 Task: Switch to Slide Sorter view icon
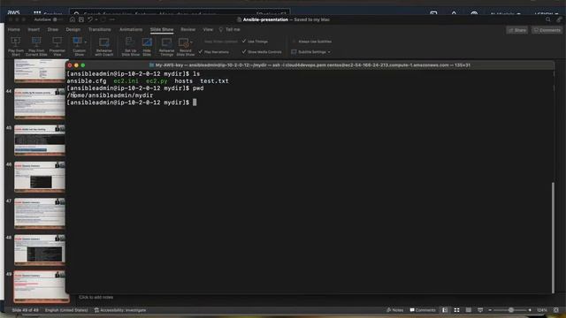[x=456, y=310]
